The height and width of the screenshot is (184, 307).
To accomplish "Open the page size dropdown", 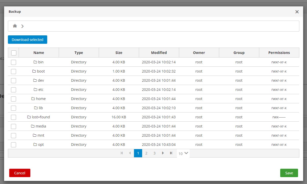I will click(183, 153).
